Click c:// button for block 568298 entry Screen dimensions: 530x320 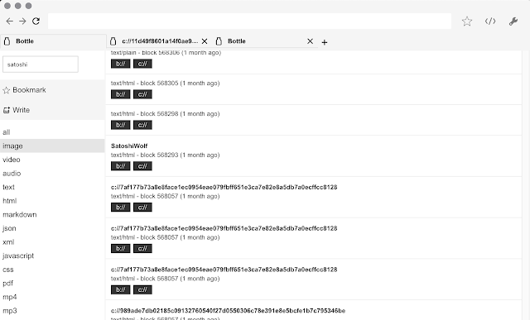coord(142,125)
